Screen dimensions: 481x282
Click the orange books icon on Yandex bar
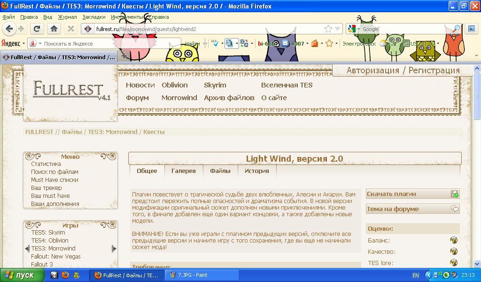click(315, 44)
